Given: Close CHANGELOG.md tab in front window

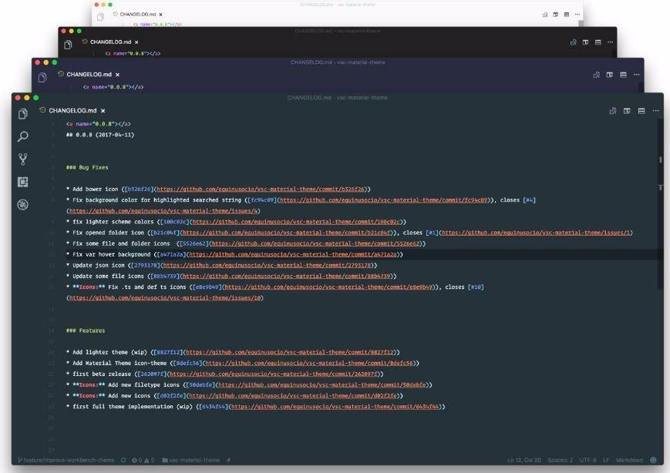Looking at the screenshot, I should tap(103, 111).
